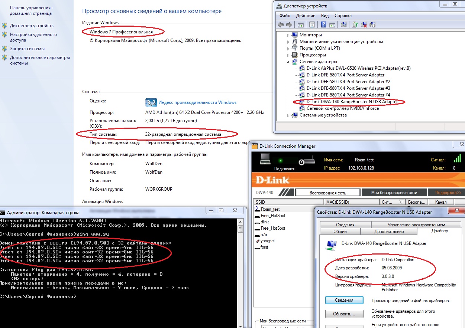Viewport: 465px width, 328px height.
Task: Click the blue Help question mark icon
Action: [x=323, y=25]
